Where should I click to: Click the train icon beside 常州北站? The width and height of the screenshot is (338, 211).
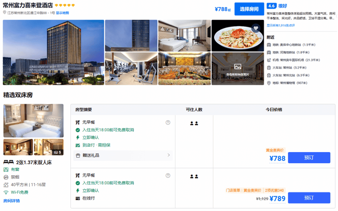(x=269, y=75)
